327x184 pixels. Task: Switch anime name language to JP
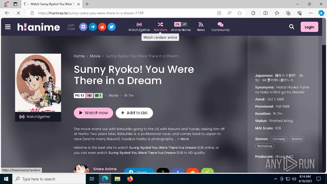184,24
